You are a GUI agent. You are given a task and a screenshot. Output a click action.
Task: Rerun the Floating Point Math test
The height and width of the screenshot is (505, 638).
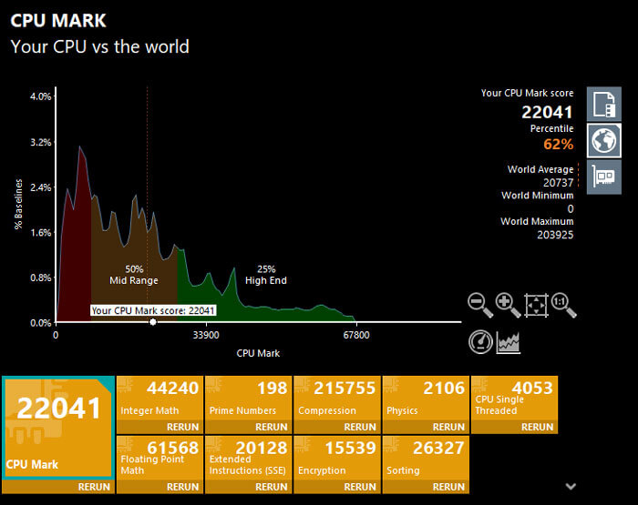coord(182,487)
